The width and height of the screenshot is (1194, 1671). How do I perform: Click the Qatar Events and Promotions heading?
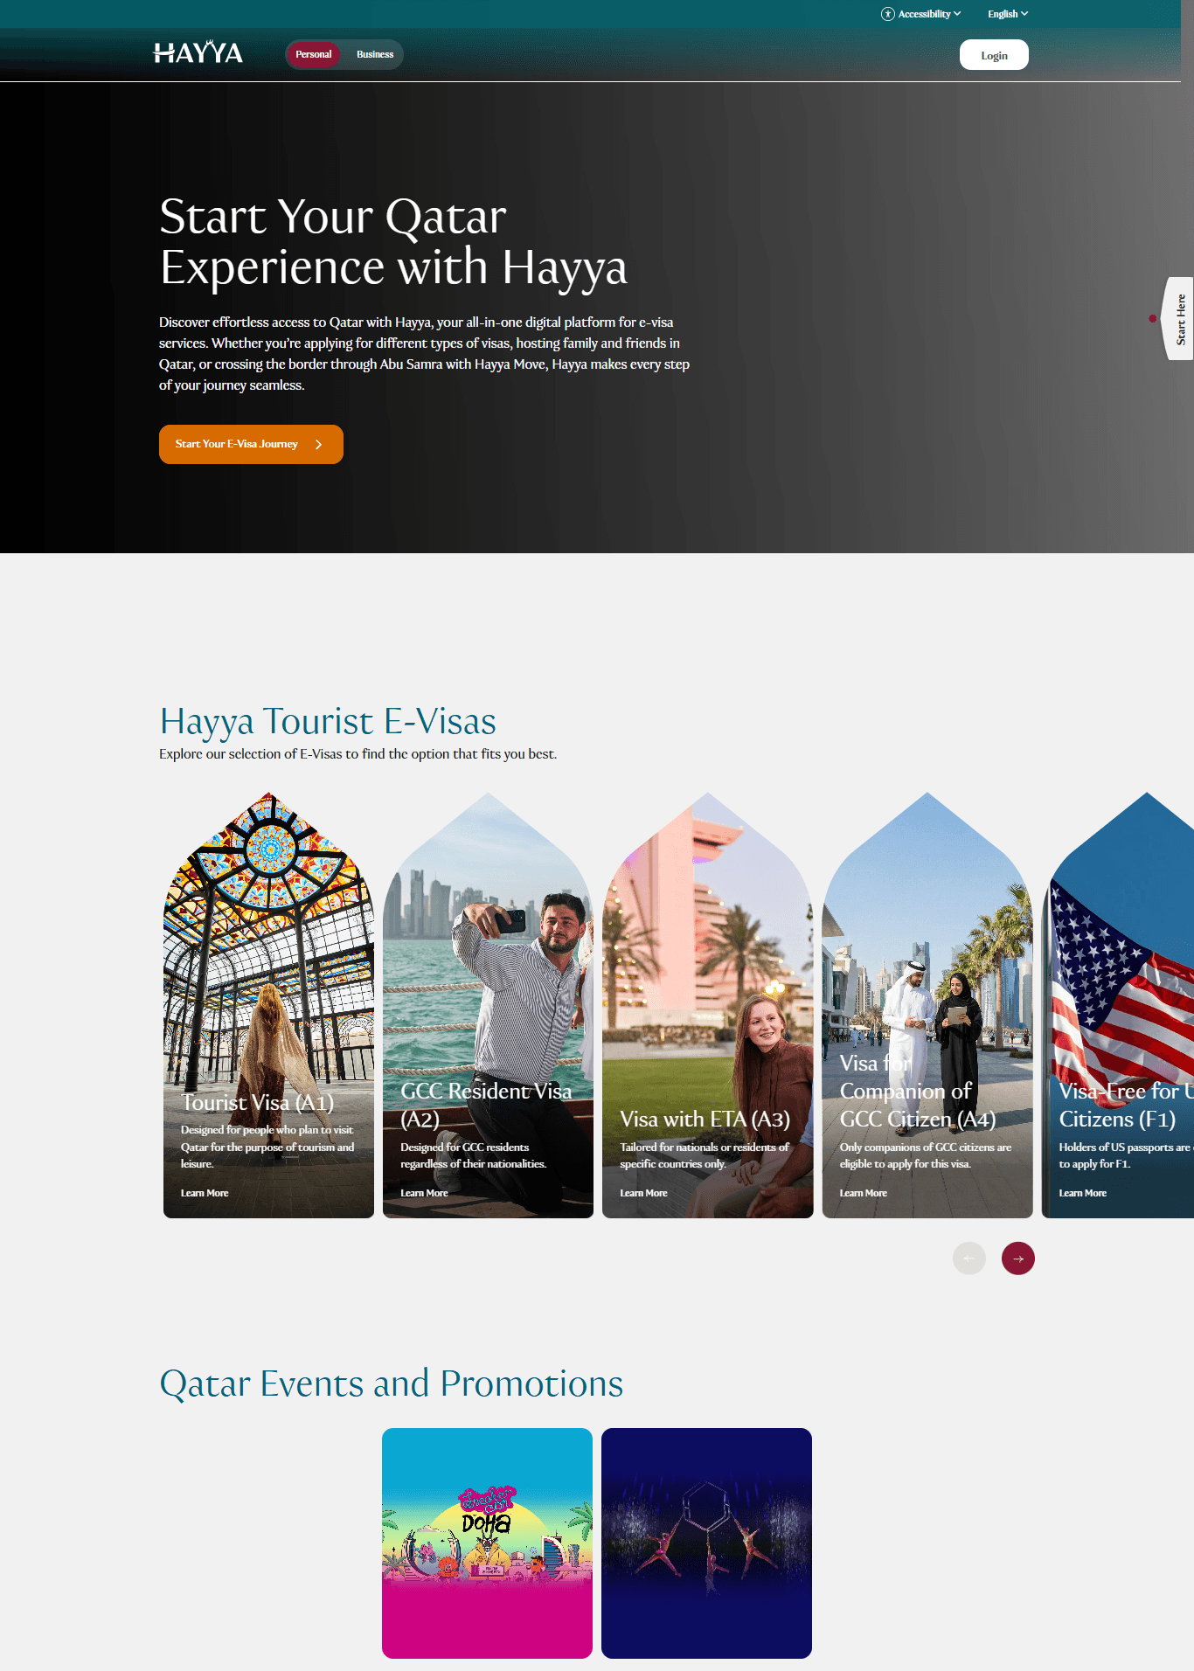(x=392, y=1383)
